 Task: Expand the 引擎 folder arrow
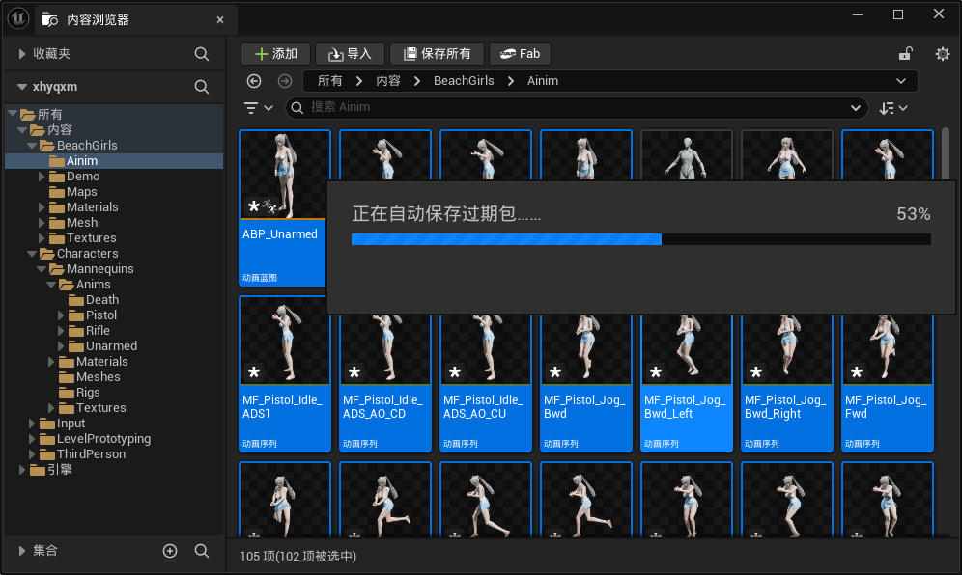point(22,470)
